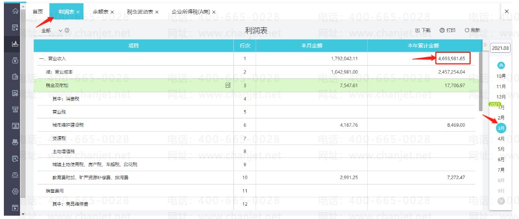Image resolution: width=519 pixels, height=219 pixels.
Task: Select 4月 in the period timeline
Action: (501, 138)
